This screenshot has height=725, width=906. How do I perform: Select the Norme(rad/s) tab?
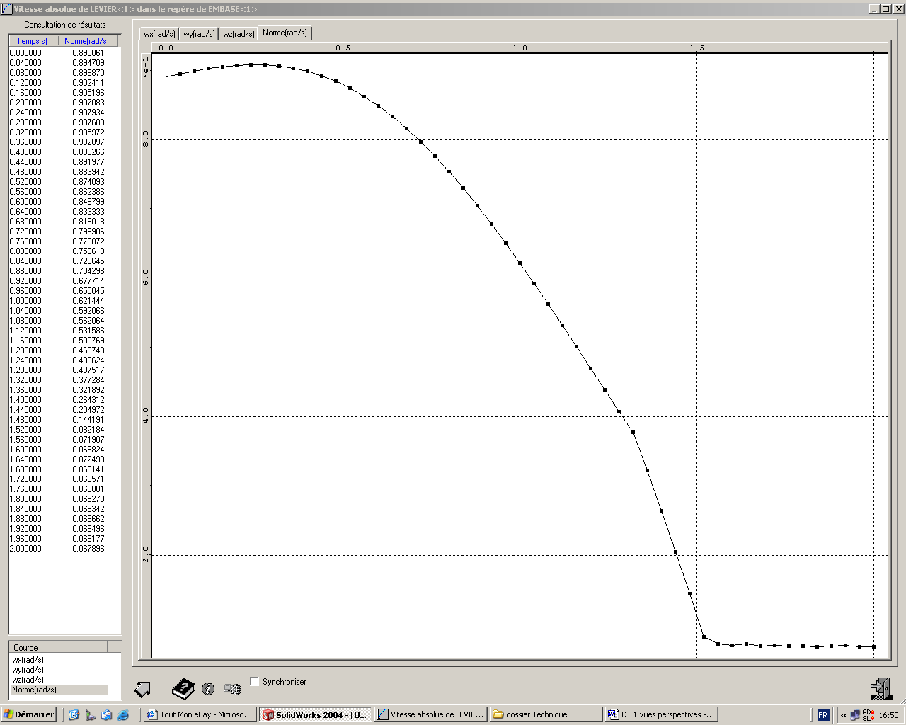point(285,33)
